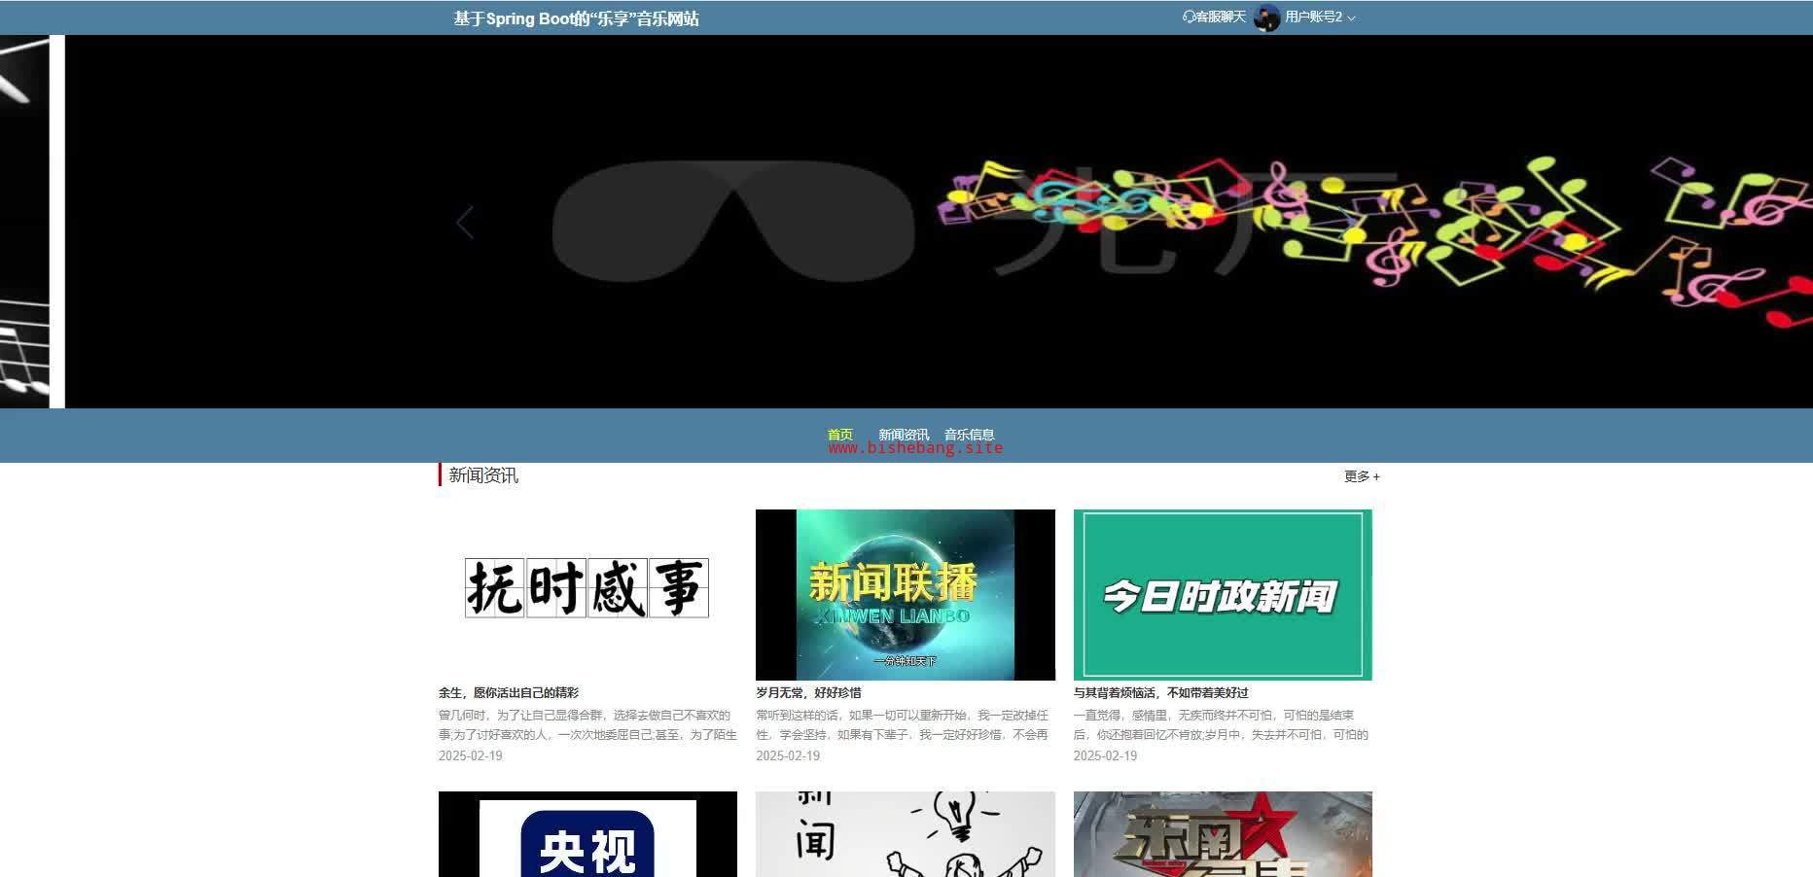Image resolution: width=1813 pixels, height=877 pixels.
Task: Open the lightbulb cartoon news thumbnail
Action: [x=906, y=834]
